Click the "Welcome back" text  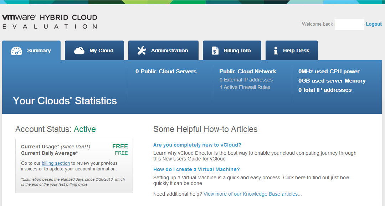click(317, 24)
